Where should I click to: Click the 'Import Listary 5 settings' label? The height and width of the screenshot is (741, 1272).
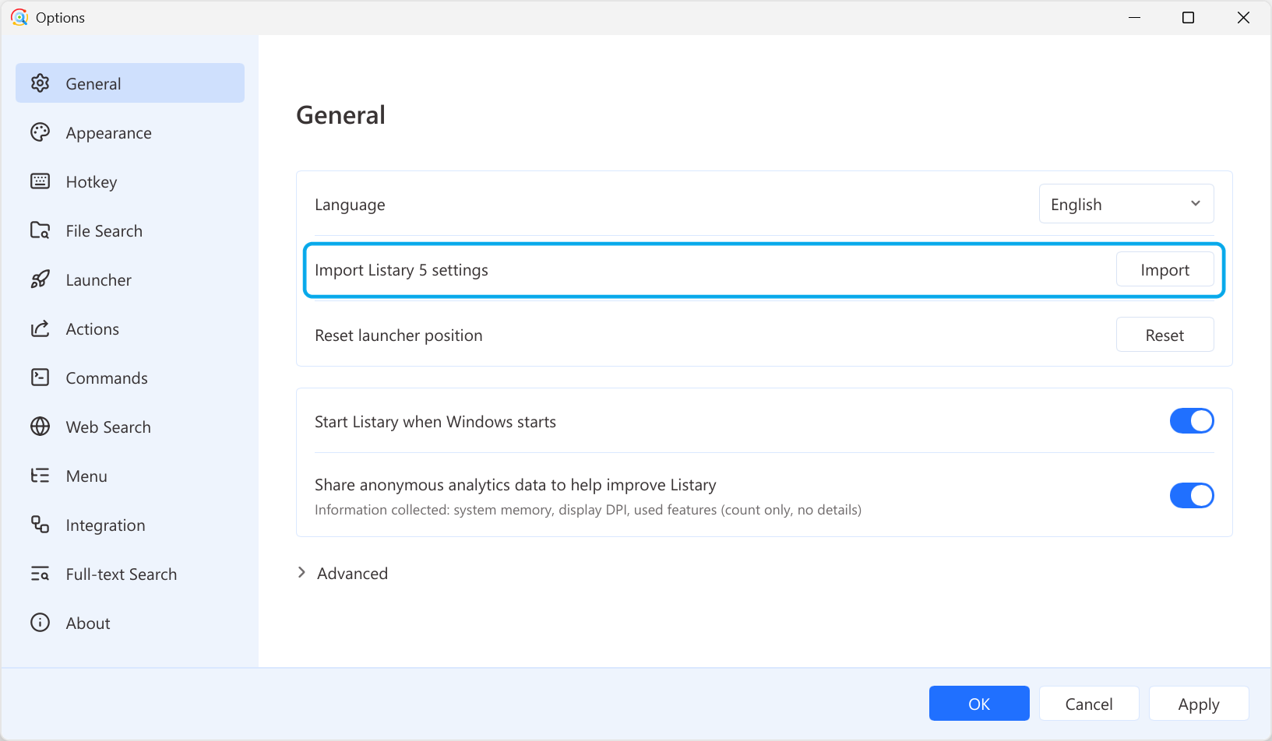pyautogui.click(x=401, y=270)
